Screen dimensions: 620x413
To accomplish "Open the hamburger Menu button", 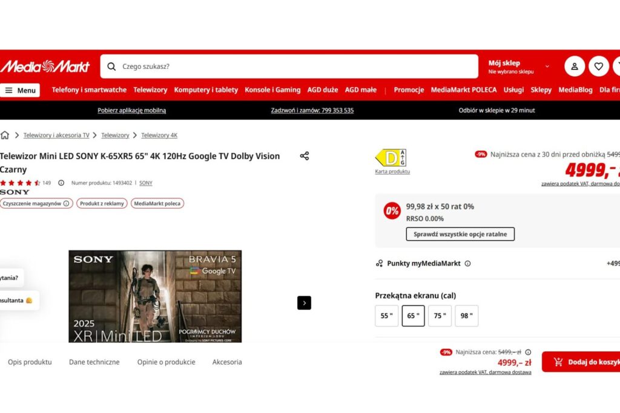I will [x=20, y=91].
